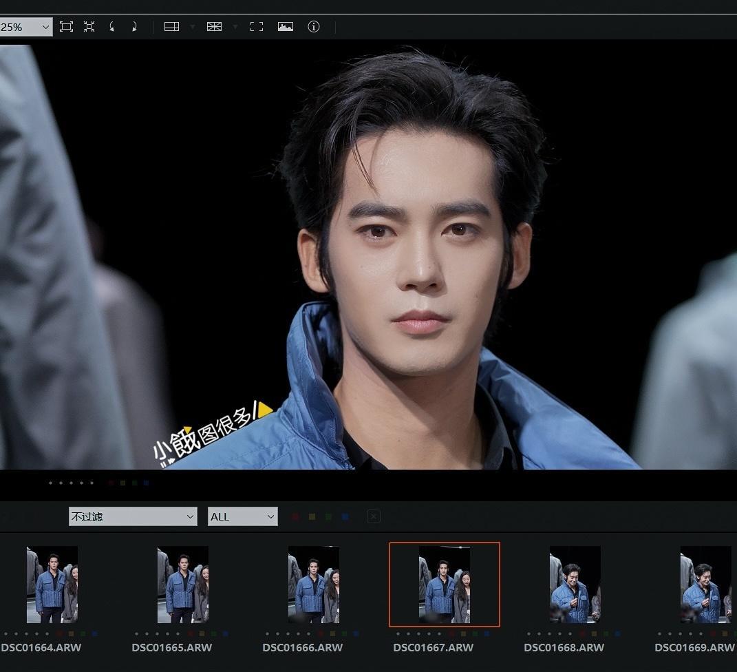Open the ALL file type dropdown
737x672 pixels.
coord(242,516)
